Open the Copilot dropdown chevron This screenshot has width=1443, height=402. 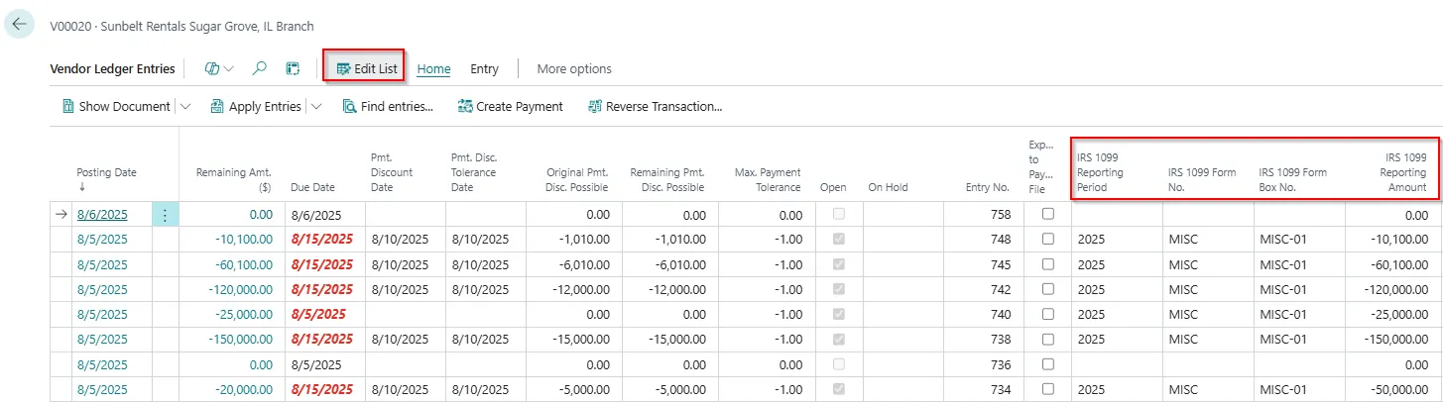pos(230,69)
